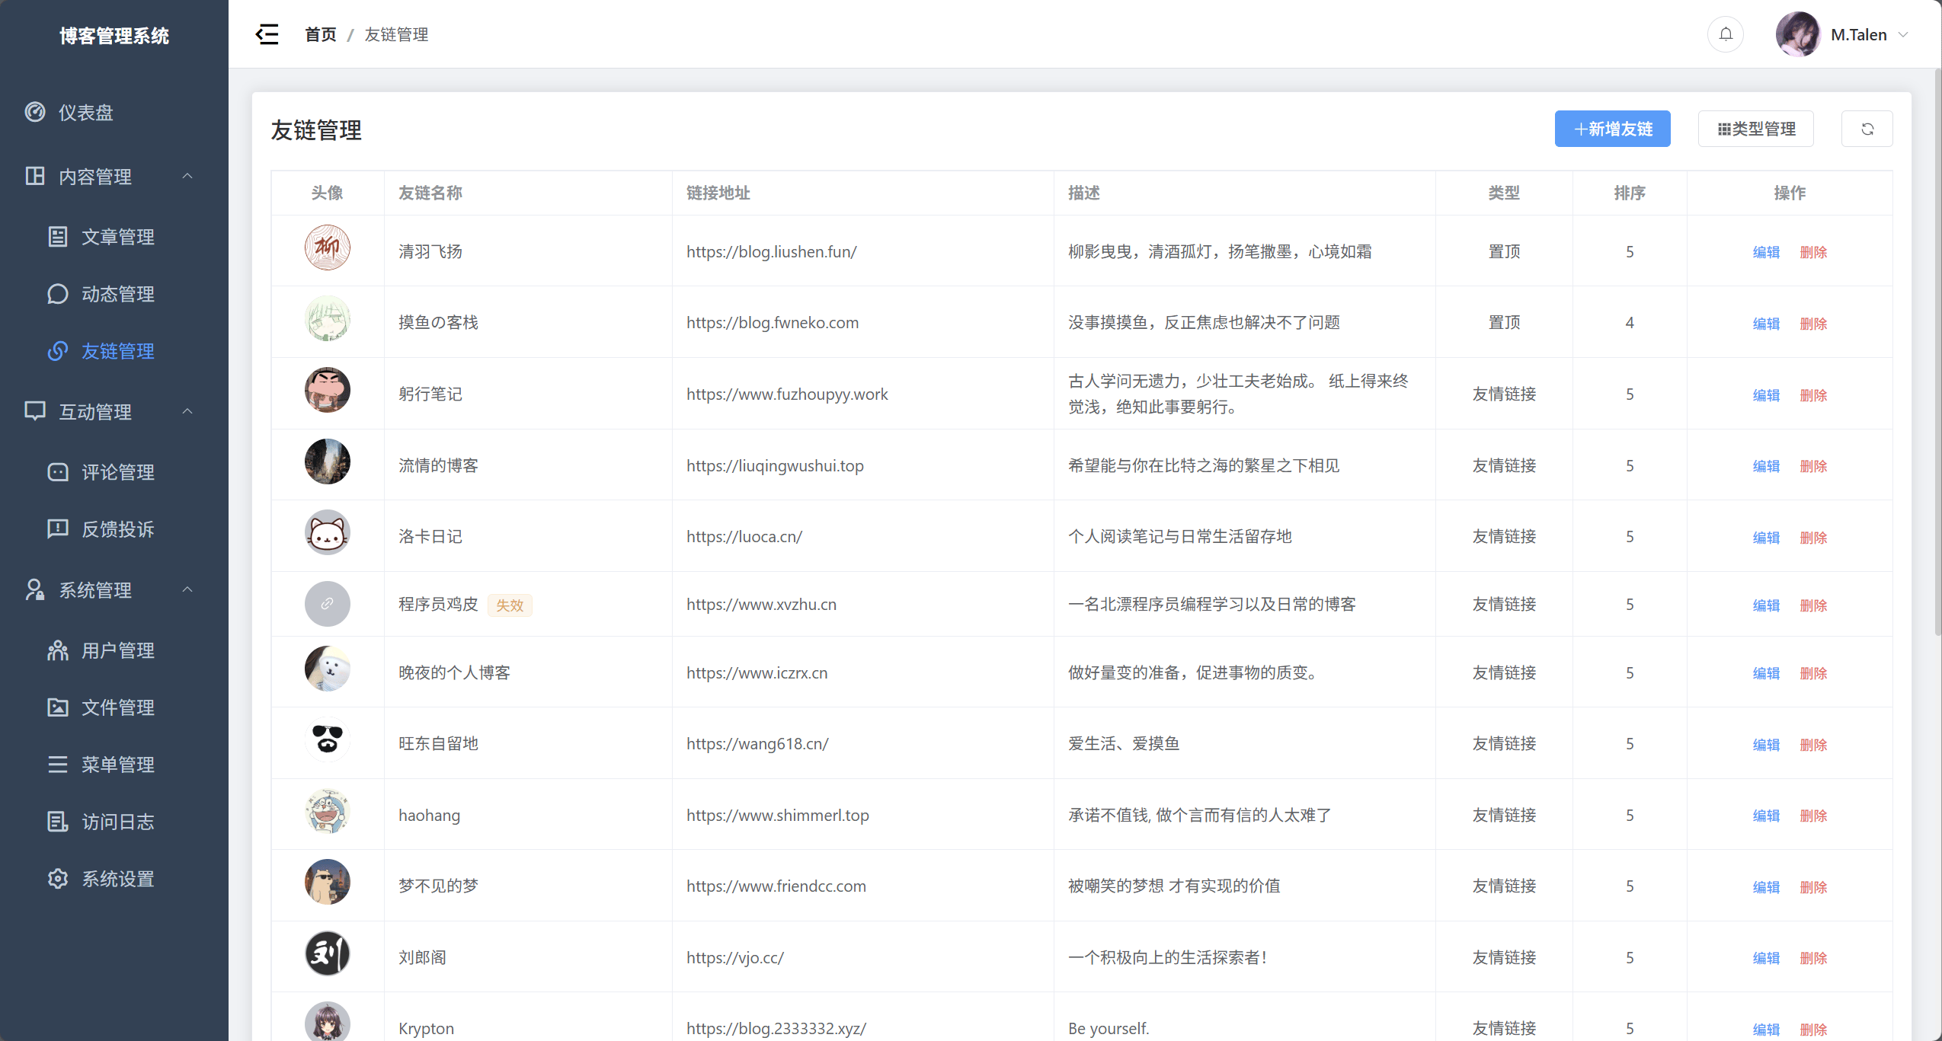The height and width of the screenshot is (1041, 1942).
Task: Collapse the sidebar with arrow icon
Action: click(x=267, y=34)
